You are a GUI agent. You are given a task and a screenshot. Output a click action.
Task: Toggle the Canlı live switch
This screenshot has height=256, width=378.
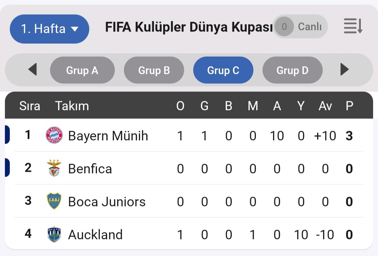[x=300, y=26]
